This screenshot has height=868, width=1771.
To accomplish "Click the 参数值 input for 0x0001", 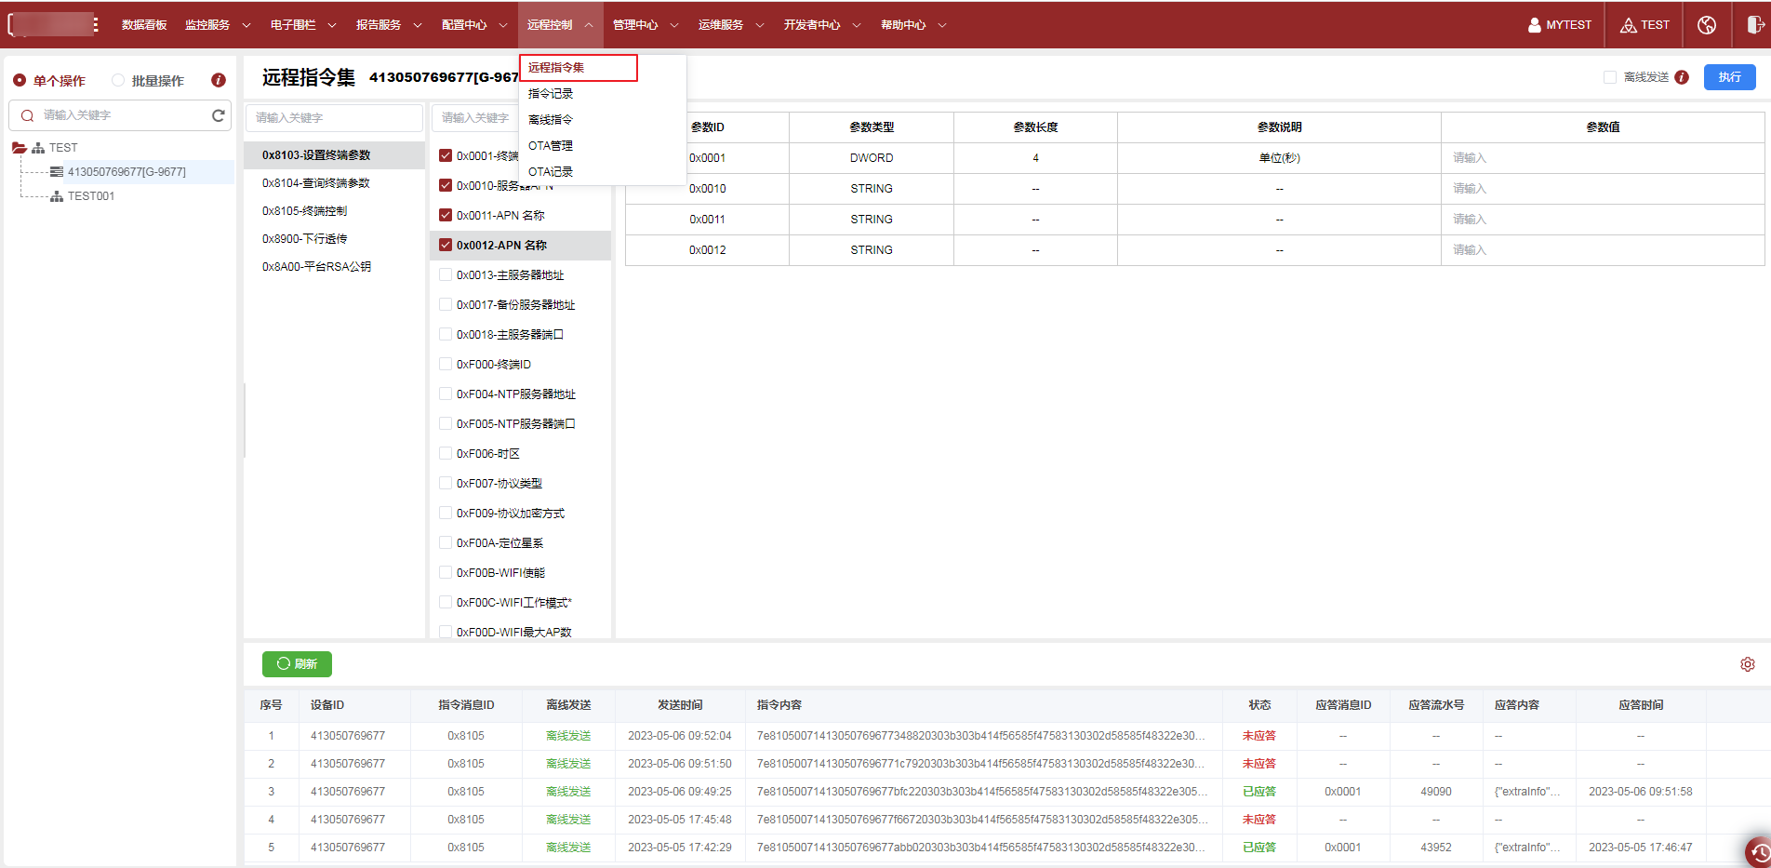I will [x=1600, y=158].
